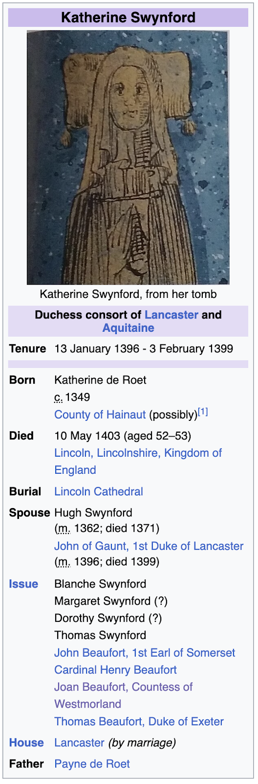
Task: Open the Issue label link
Action: [x=23, y=584]
